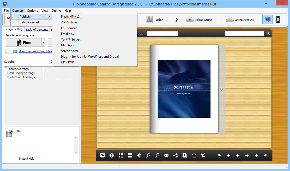
Task: Open the Publish submenu arrow
Action: pos(50,17)
